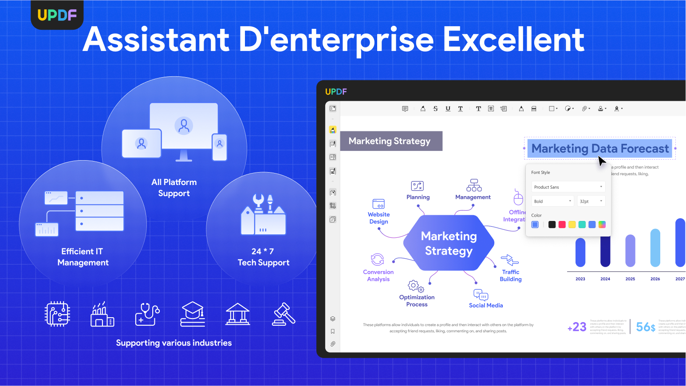686x386 pixels.
Task: Pick the red color swatch
Action: [562, 225]
